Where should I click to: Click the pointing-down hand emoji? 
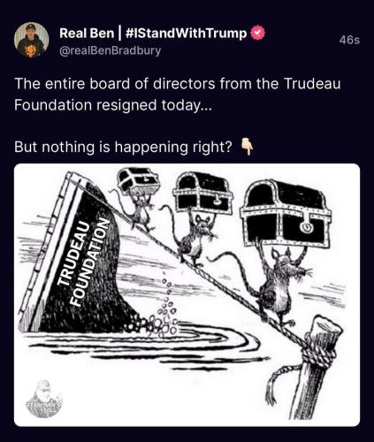point(247,147)
